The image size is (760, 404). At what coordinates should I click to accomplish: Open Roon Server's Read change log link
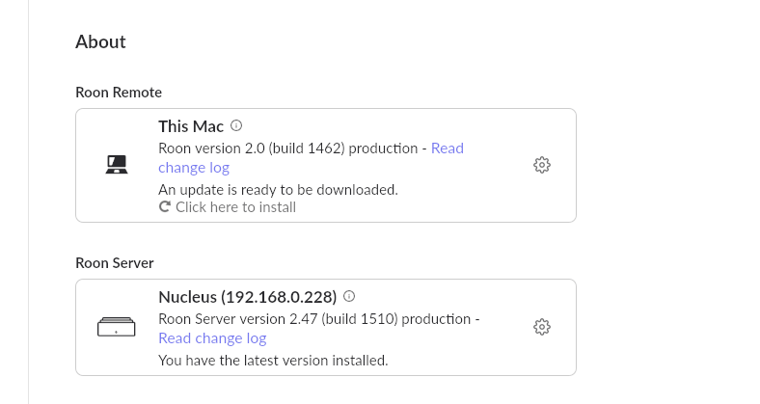click(212, 338)
